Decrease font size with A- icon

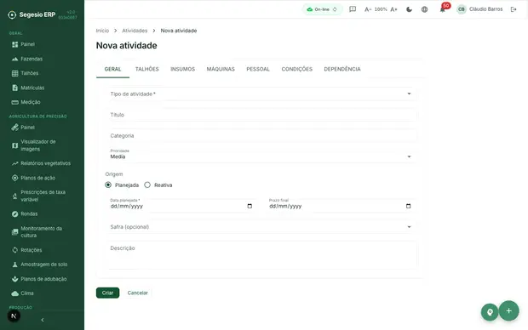tap(368, 9)
